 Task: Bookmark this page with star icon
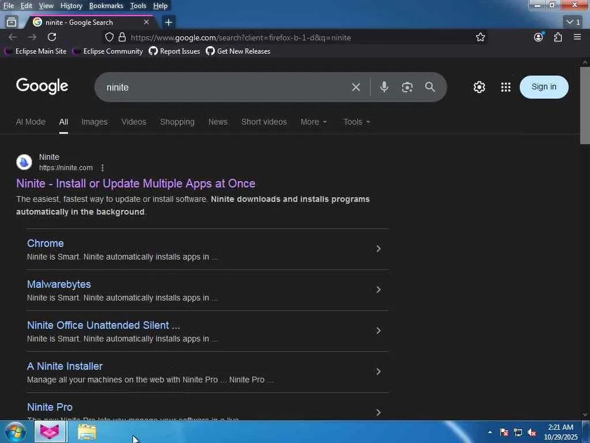click(480, 37)
